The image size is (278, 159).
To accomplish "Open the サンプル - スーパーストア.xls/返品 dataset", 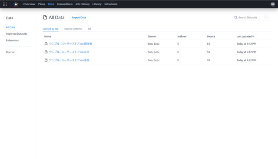I will click(69, 60).
